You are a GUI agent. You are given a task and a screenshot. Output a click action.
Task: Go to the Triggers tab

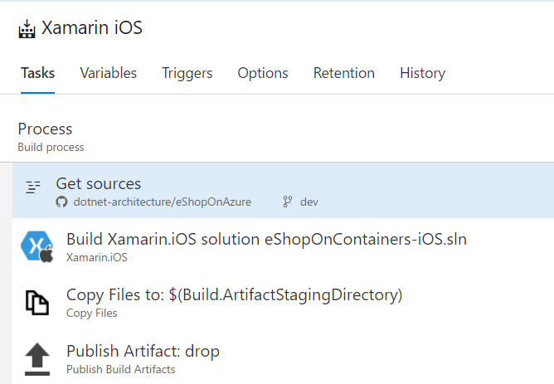click(x=187, y=73)
